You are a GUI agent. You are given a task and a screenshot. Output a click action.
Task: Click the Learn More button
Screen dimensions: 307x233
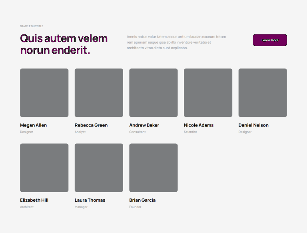270,40
